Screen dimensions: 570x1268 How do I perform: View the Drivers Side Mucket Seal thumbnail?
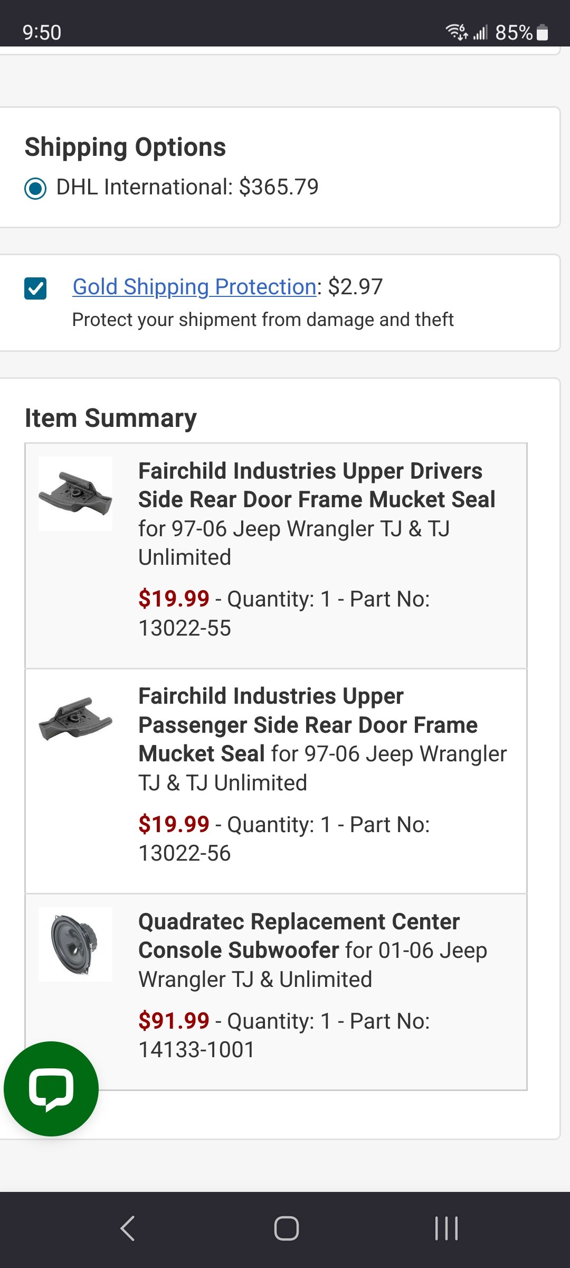coord(75,493)
